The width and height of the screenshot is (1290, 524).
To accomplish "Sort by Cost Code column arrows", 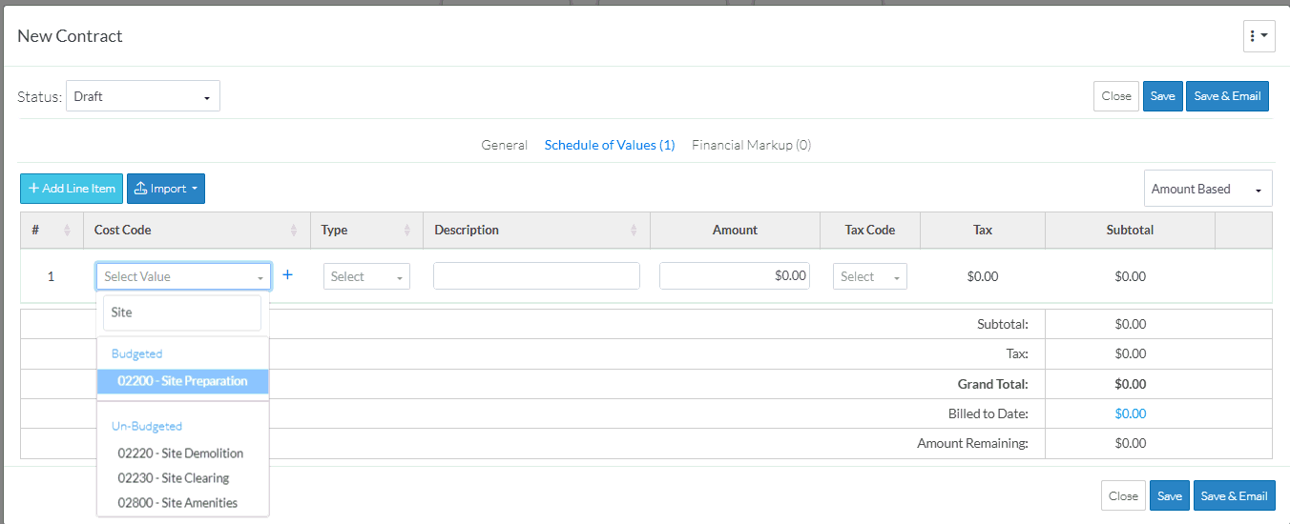I will 294,231.
